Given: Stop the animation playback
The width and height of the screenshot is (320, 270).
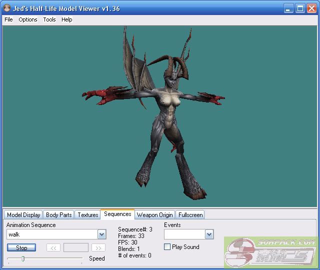Looking at the screenshot, I should point(21,247).
